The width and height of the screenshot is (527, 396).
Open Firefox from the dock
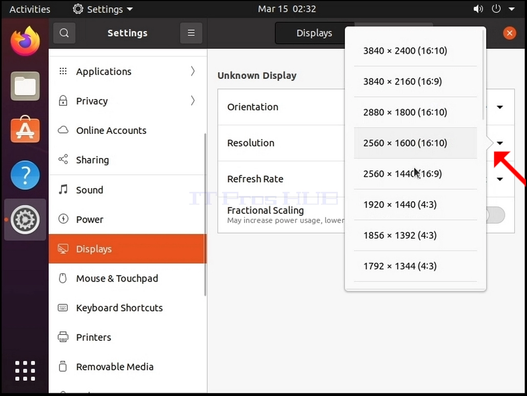coord(25,42)
